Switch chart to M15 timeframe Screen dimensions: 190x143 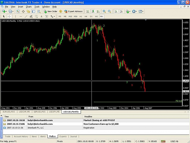70,16
